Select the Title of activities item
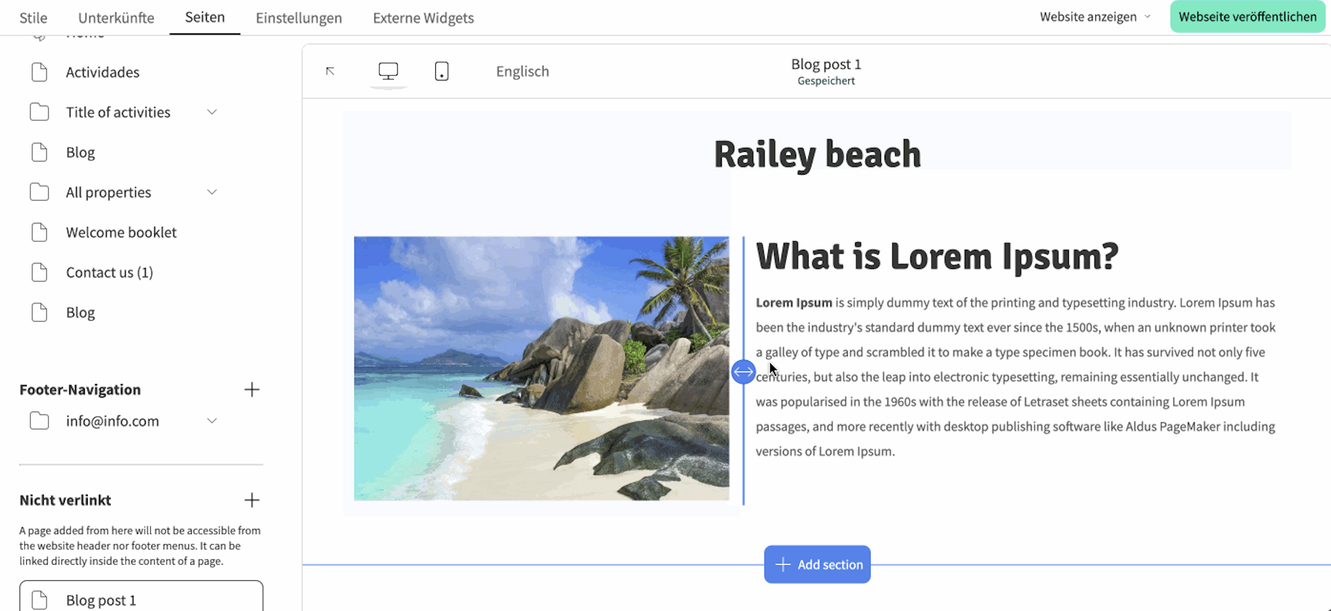The image size is (1331, 611). click(x=118, y=112)
